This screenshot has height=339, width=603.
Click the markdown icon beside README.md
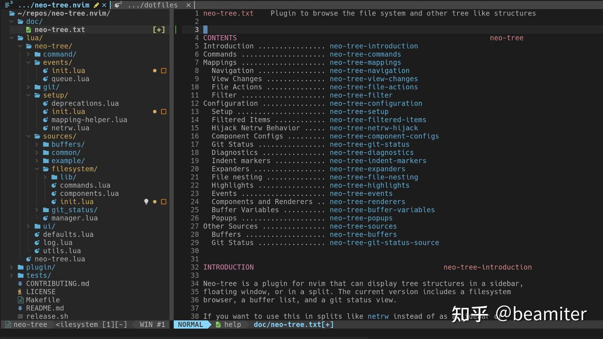pos(20,308)
